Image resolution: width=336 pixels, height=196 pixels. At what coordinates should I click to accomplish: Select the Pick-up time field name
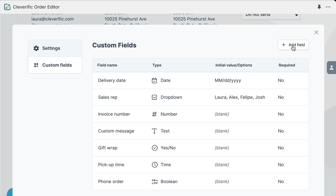click(111, 165)
